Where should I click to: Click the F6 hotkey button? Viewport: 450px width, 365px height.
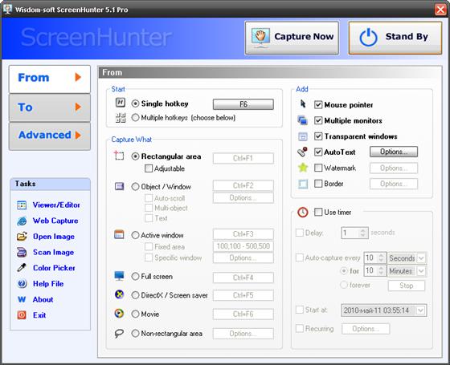243,104
